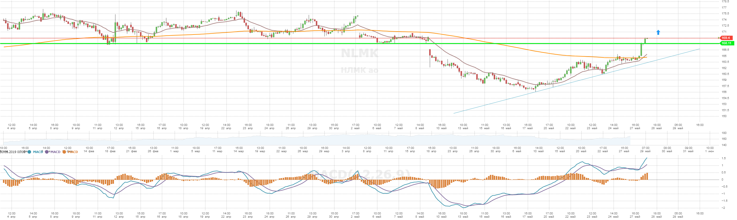Click the blue up-arrow marker on the chart
This screenshot has width=737, height=220.
[x=658, y=32]
